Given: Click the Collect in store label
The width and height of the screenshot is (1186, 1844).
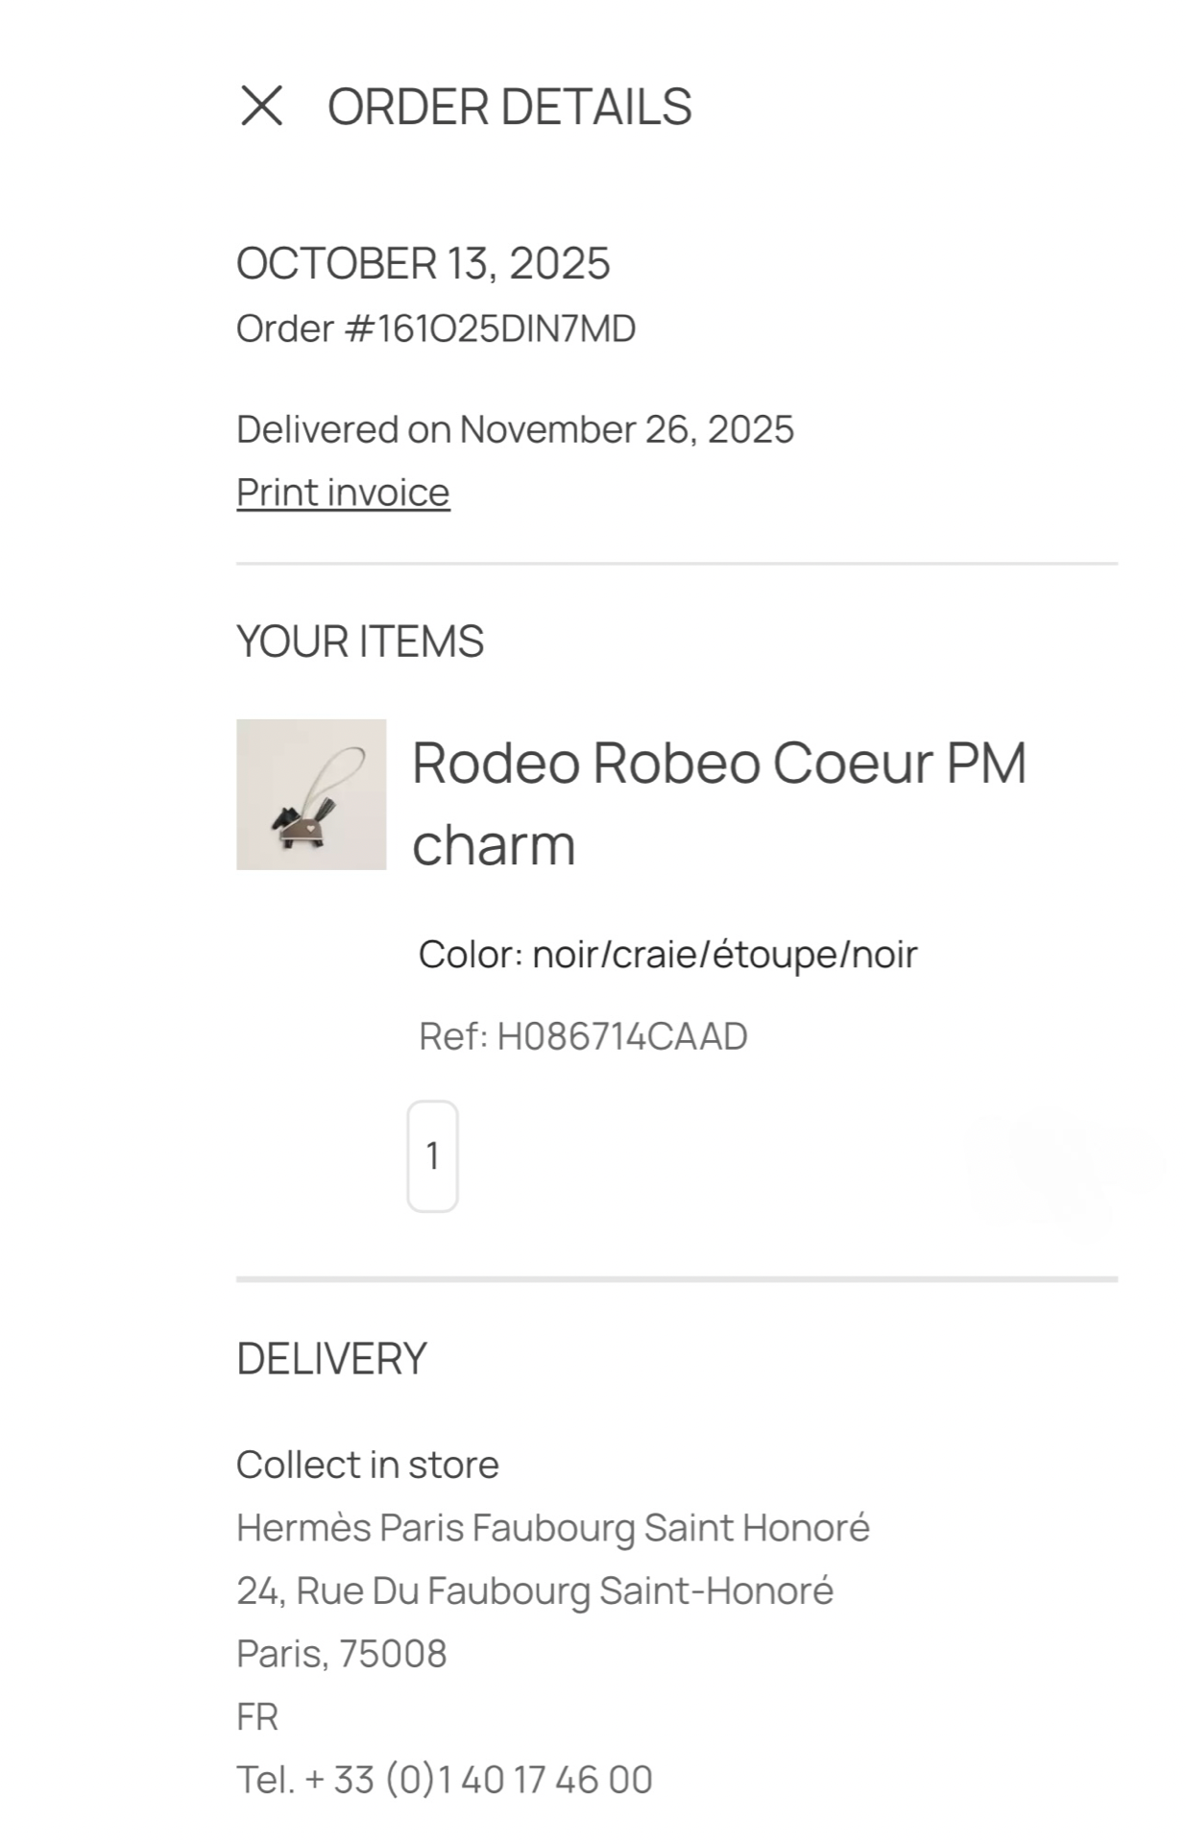Looking at the screenshot, I should (367, 1466).
